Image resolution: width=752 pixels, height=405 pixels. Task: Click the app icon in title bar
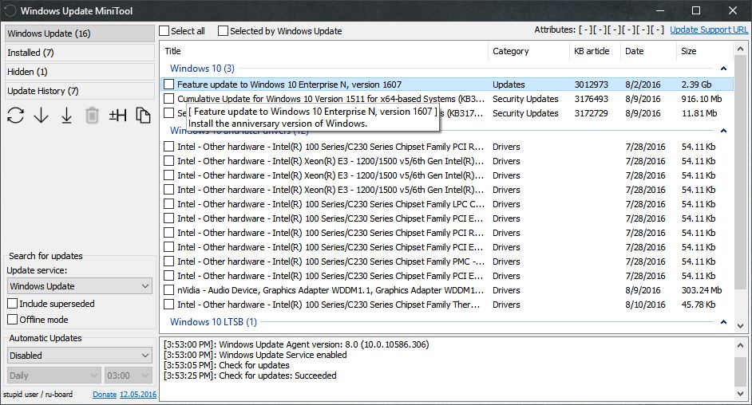10,10
